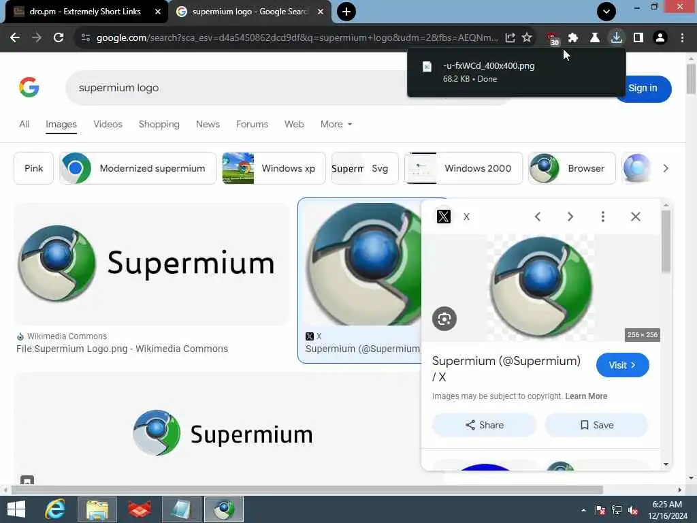This screenshot has height=523, width=697.
Task: Open the Supermium (@Supermium) / X title link
Action: [x=506, y=368]
